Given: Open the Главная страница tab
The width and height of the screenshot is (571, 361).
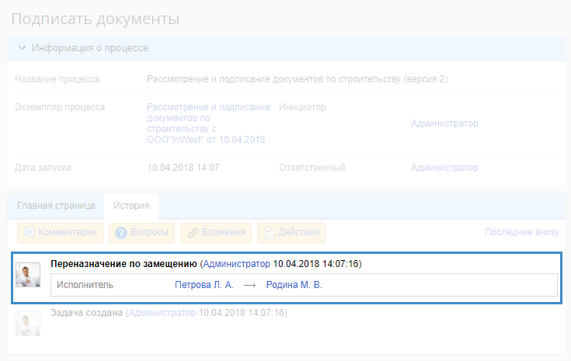Looking at the screenshot, I should pos(56,206).
